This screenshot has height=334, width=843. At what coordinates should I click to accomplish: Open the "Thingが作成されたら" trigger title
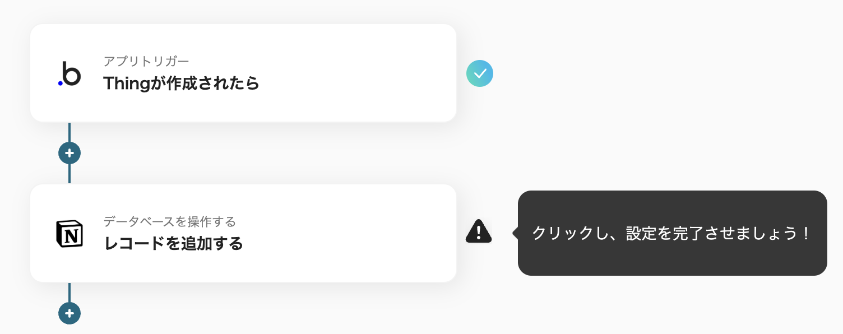click(x=181, y=83)
